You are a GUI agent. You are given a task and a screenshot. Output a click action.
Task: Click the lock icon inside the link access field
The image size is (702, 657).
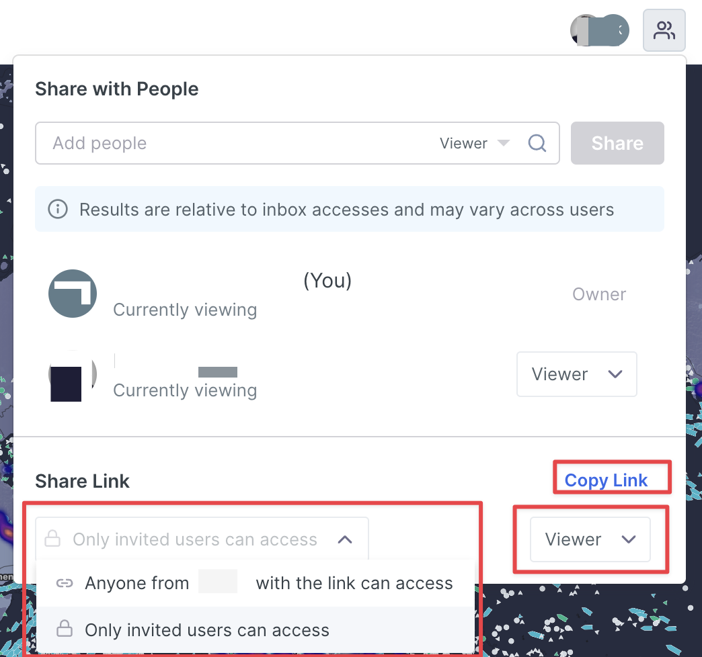(52, 539)
